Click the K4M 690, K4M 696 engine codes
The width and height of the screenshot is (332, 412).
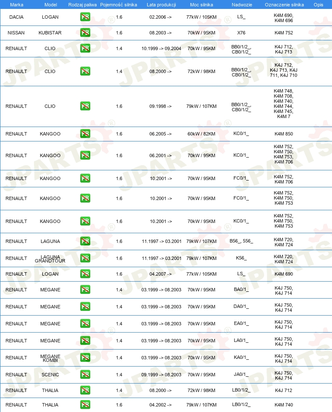[284, 18]
